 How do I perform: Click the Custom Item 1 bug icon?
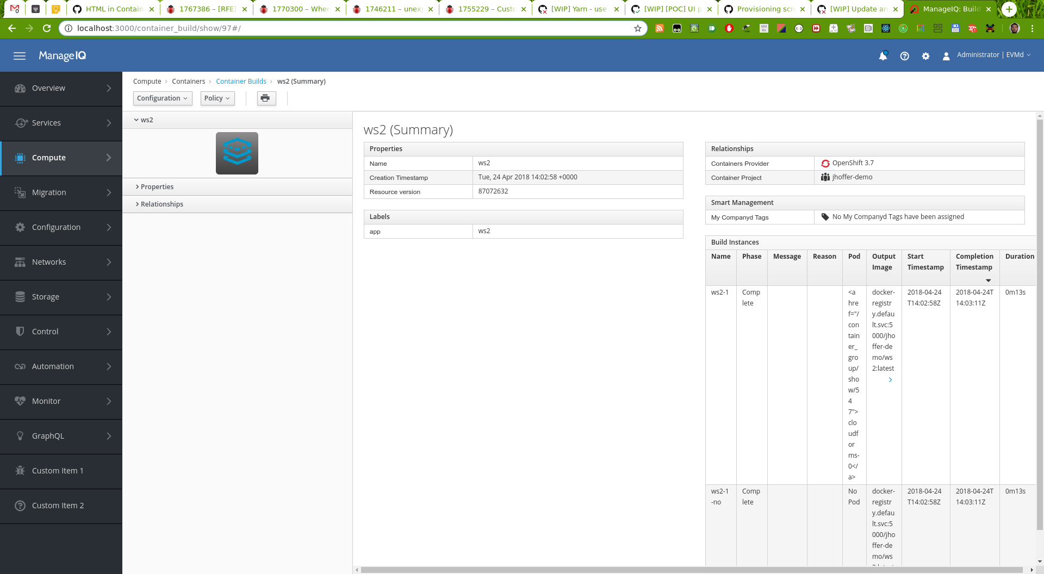(x=20, y=471)
